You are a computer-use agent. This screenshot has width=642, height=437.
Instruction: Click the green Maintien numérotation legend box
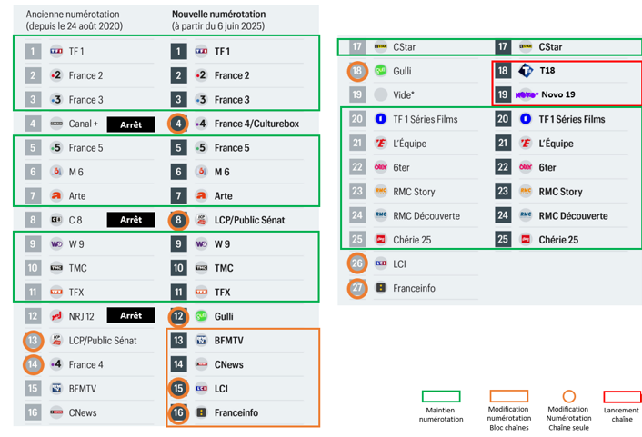pos(441,396)
